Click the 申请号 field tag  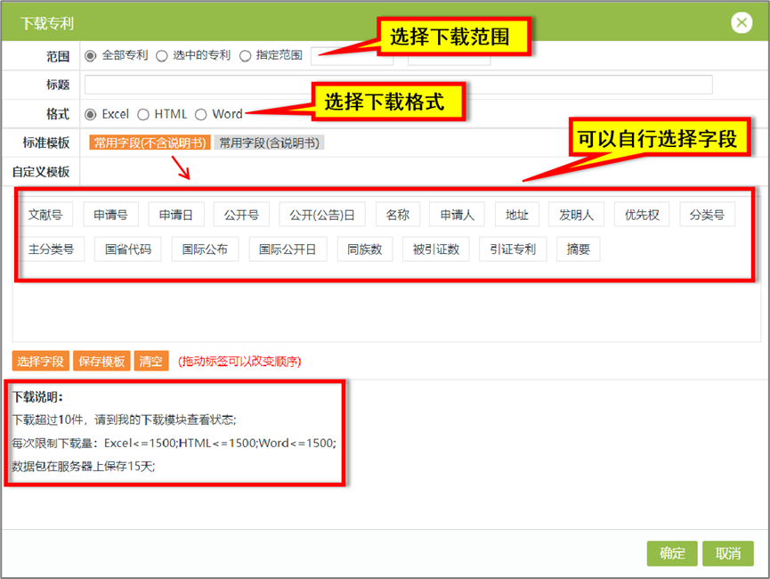pos(110,215)
